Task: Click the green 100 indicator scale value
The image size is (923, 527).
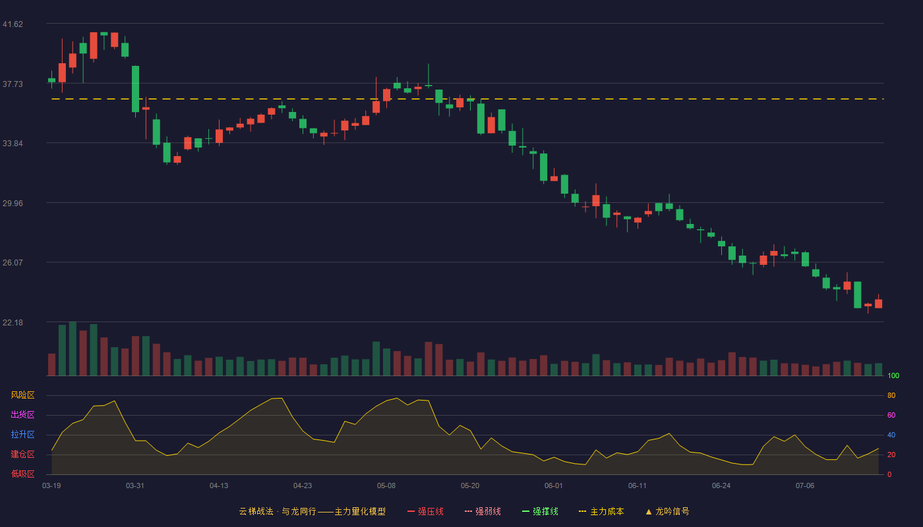Action: [893, 375]
